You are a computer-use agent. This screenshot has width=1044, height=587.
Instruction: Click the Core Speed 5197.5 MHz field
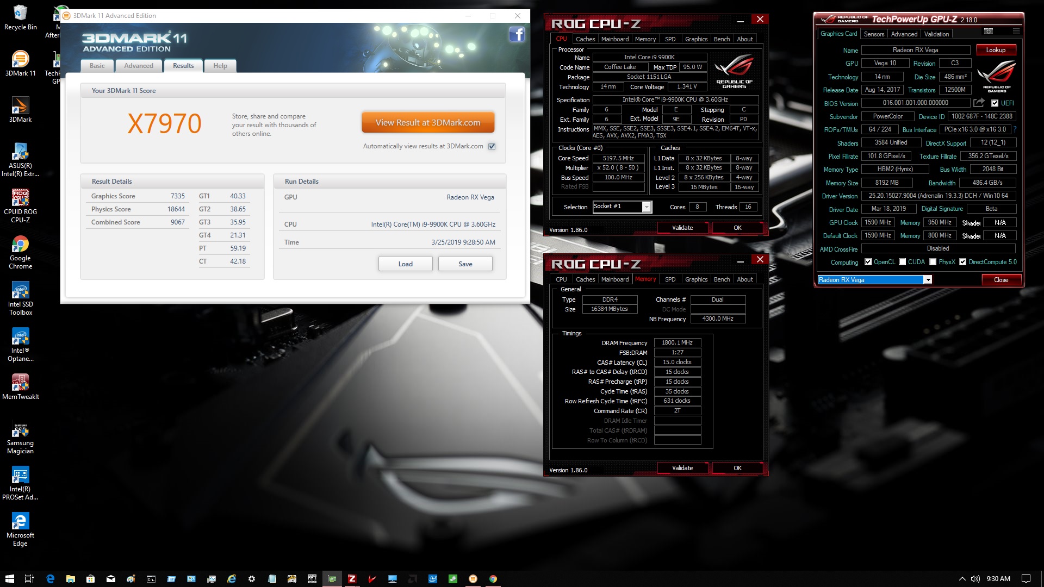(x=618, y=158)
